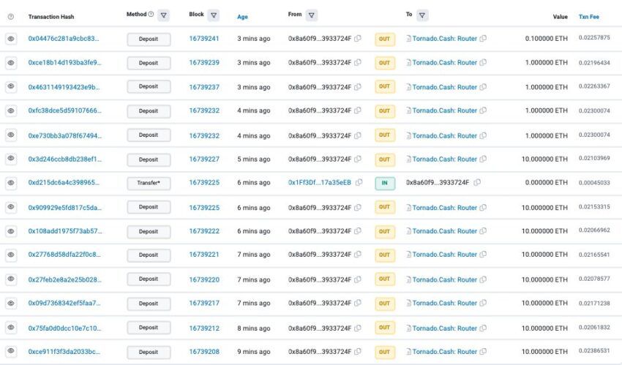Open block 16739241
Image resolution: width=622 pixels, height=365 pixels.
pos(204,39)
